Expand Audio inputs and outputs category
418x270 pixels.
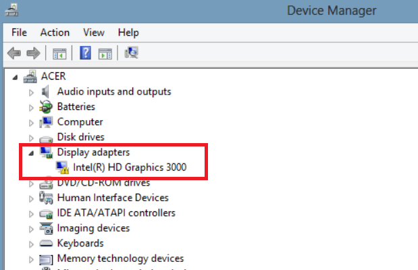tap(31, 92)
